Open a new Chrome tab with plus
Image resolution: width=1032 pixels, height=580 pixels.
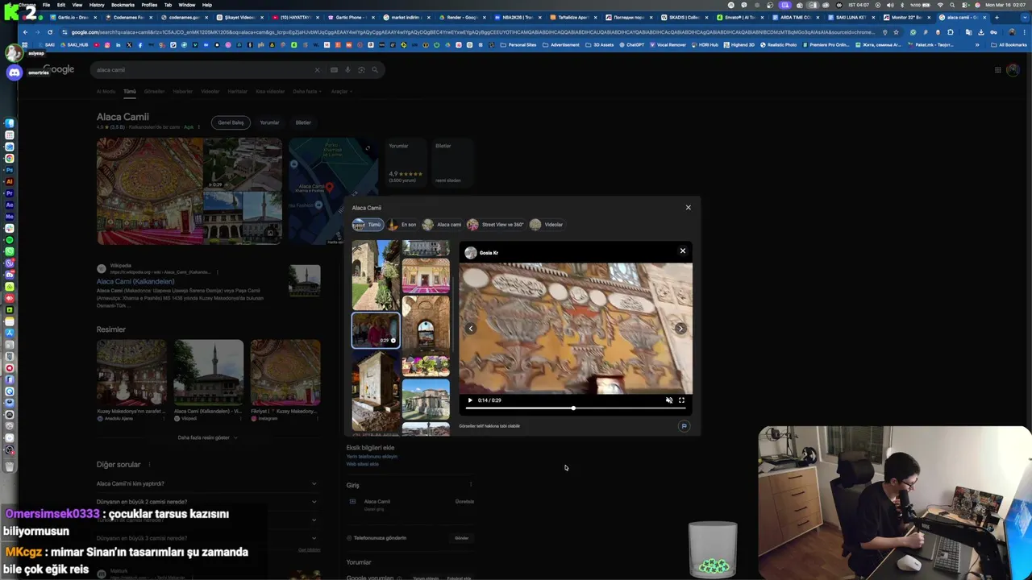(x=997, y=17)
